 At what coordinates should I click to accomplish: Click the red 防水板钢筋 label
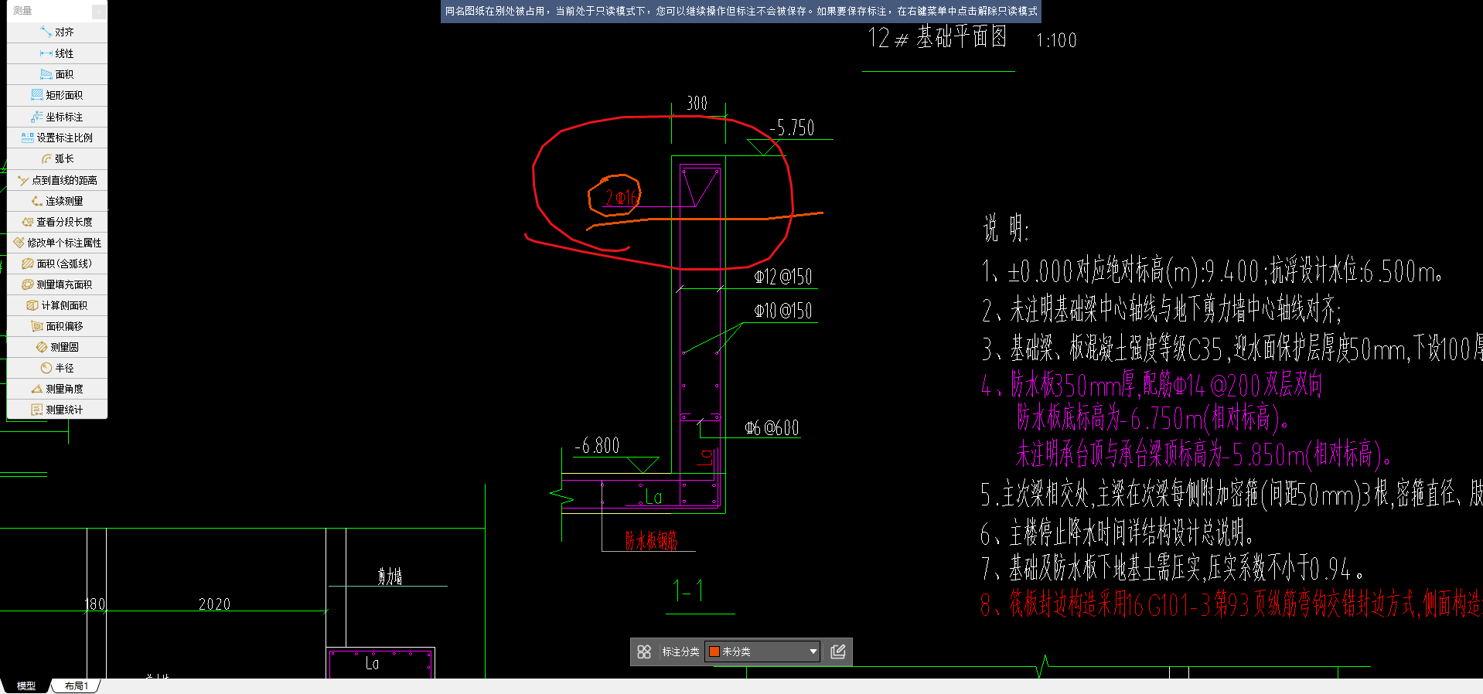[x=651, y=540]
